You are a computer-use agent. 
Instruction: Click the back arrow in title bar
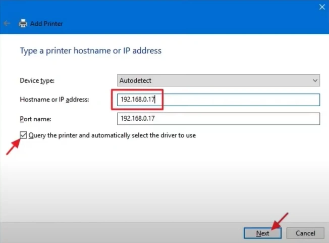tap(7, 24)
